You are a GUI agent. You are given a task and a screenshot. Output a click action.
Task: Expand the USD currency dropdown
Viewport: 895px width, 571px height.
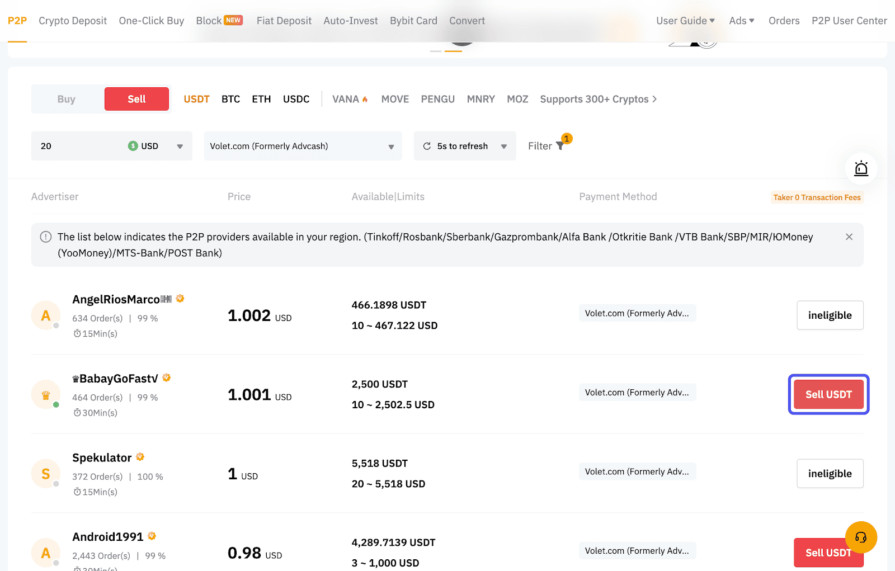180,145
